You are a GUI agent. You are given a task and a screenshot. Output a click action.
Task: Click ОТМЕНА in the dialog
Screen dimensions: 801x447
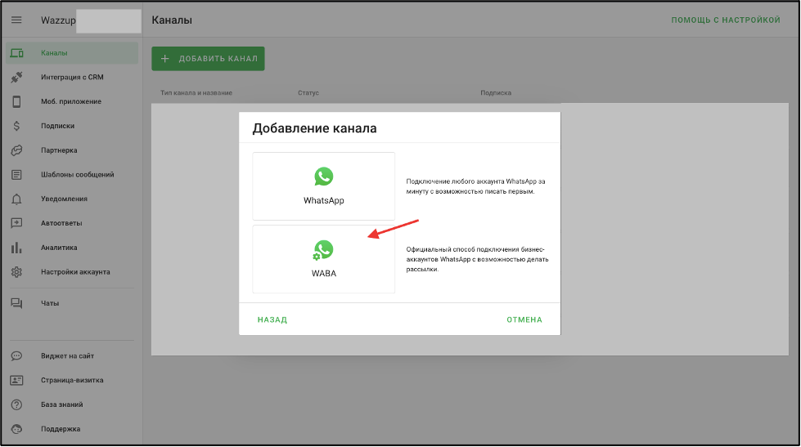(524, 320)
